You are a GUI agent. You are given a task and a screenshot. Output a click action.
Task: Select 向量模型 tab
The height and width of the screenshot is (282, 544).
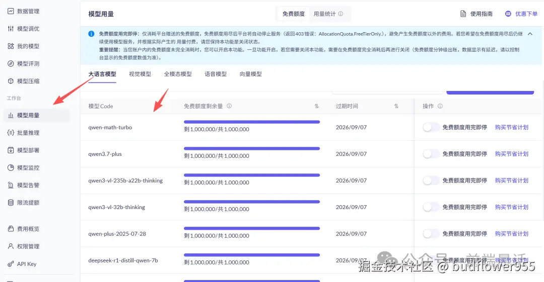(x=251, y=74)
